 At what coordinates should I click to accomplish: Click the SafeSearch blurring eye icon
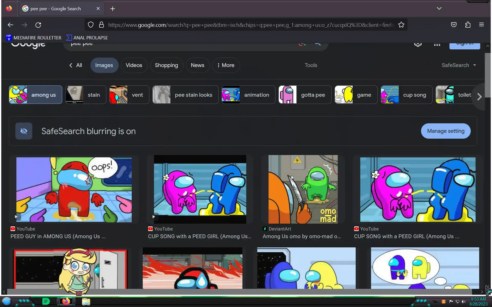tap(24, 131)
